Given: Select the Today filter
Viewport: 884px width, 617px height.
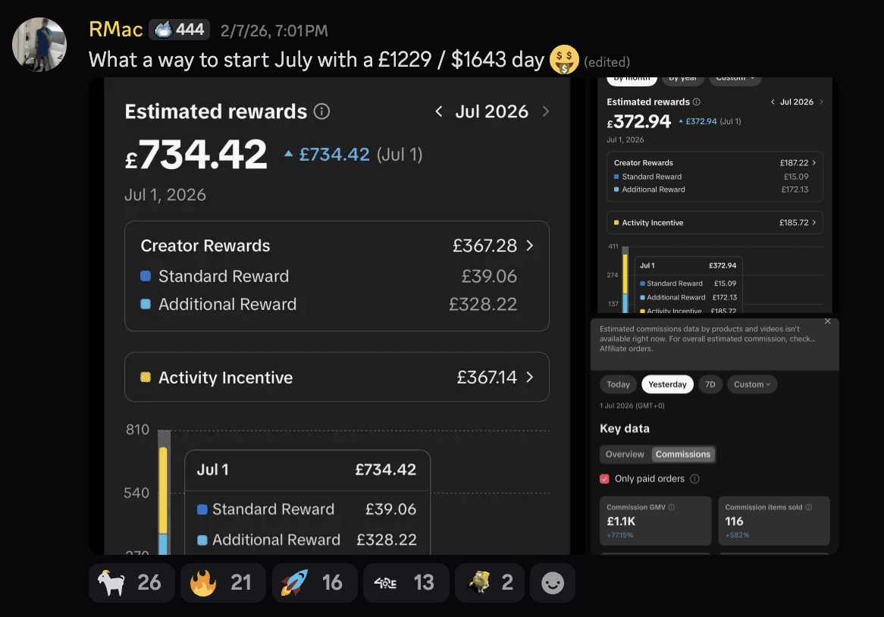Looking at the screenshot, I should point(619,384).
